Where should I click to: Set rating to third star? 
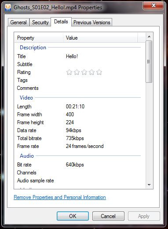pos(84,72)
